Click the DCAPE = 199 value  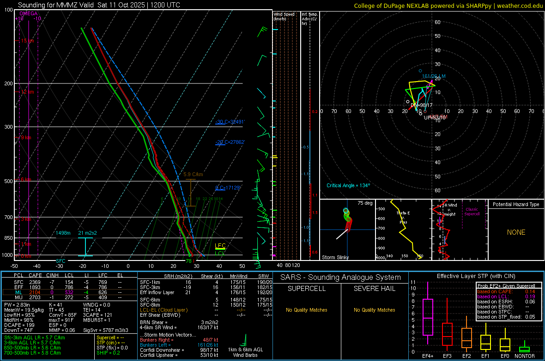pyautogui.click(x=19, y=325)
